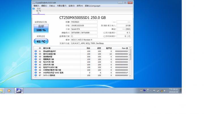Click the drive letter field showing C:

(84, 36)
